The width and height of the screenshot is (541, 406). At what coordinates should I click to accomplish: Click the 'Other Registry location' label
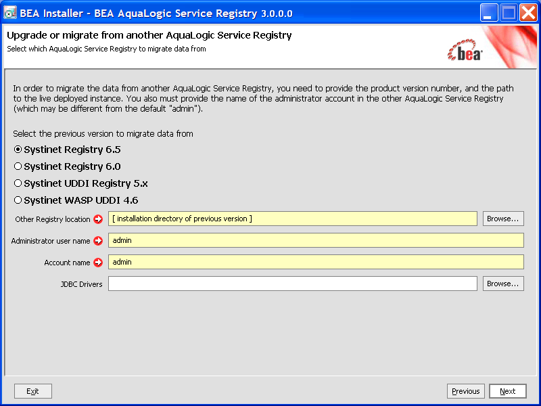point(53,219)
